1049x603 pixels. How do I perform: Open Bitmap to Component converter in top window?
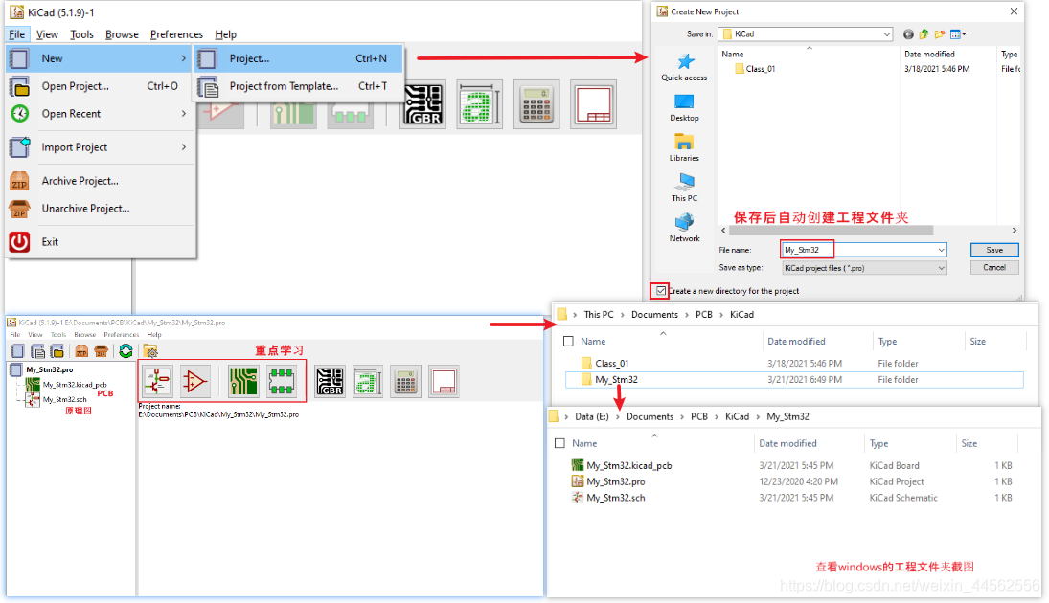click(479, 104)
